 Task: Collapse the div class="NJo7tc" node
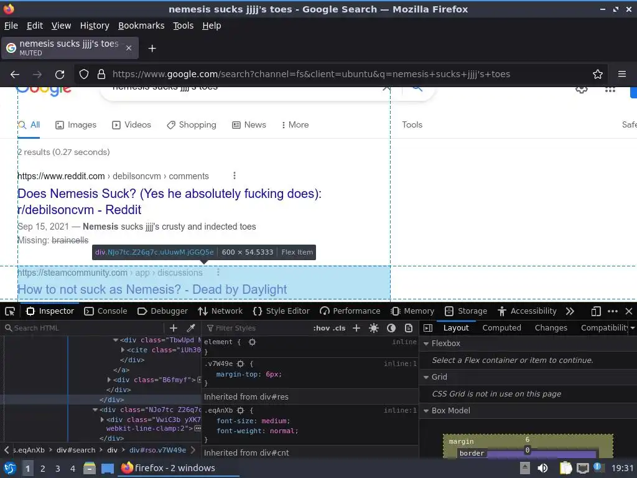pyautogui.click(x=95, y=410)
